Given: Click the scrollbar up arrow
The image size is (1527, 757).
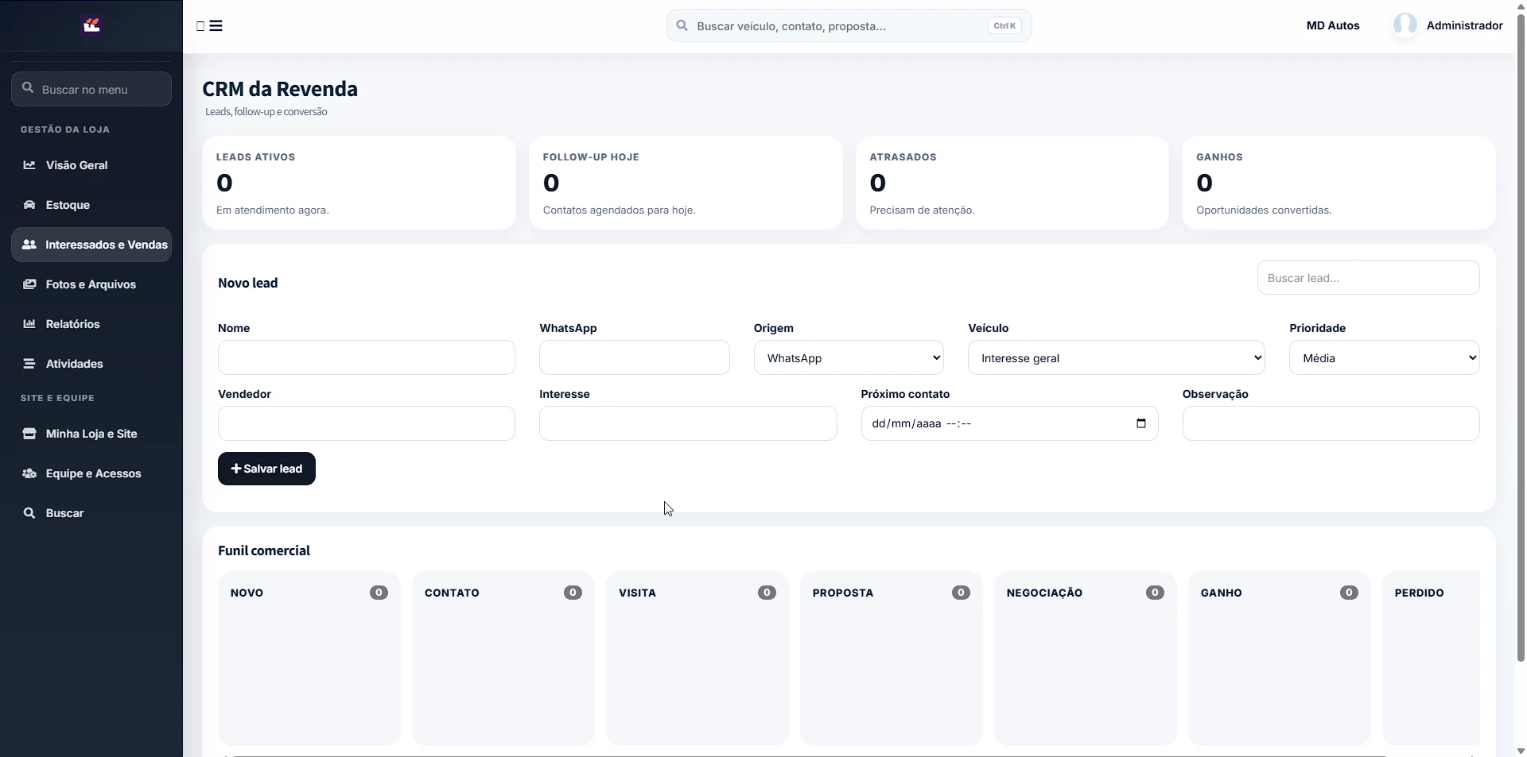Looking at the screenshot, I should point(1521,6).
